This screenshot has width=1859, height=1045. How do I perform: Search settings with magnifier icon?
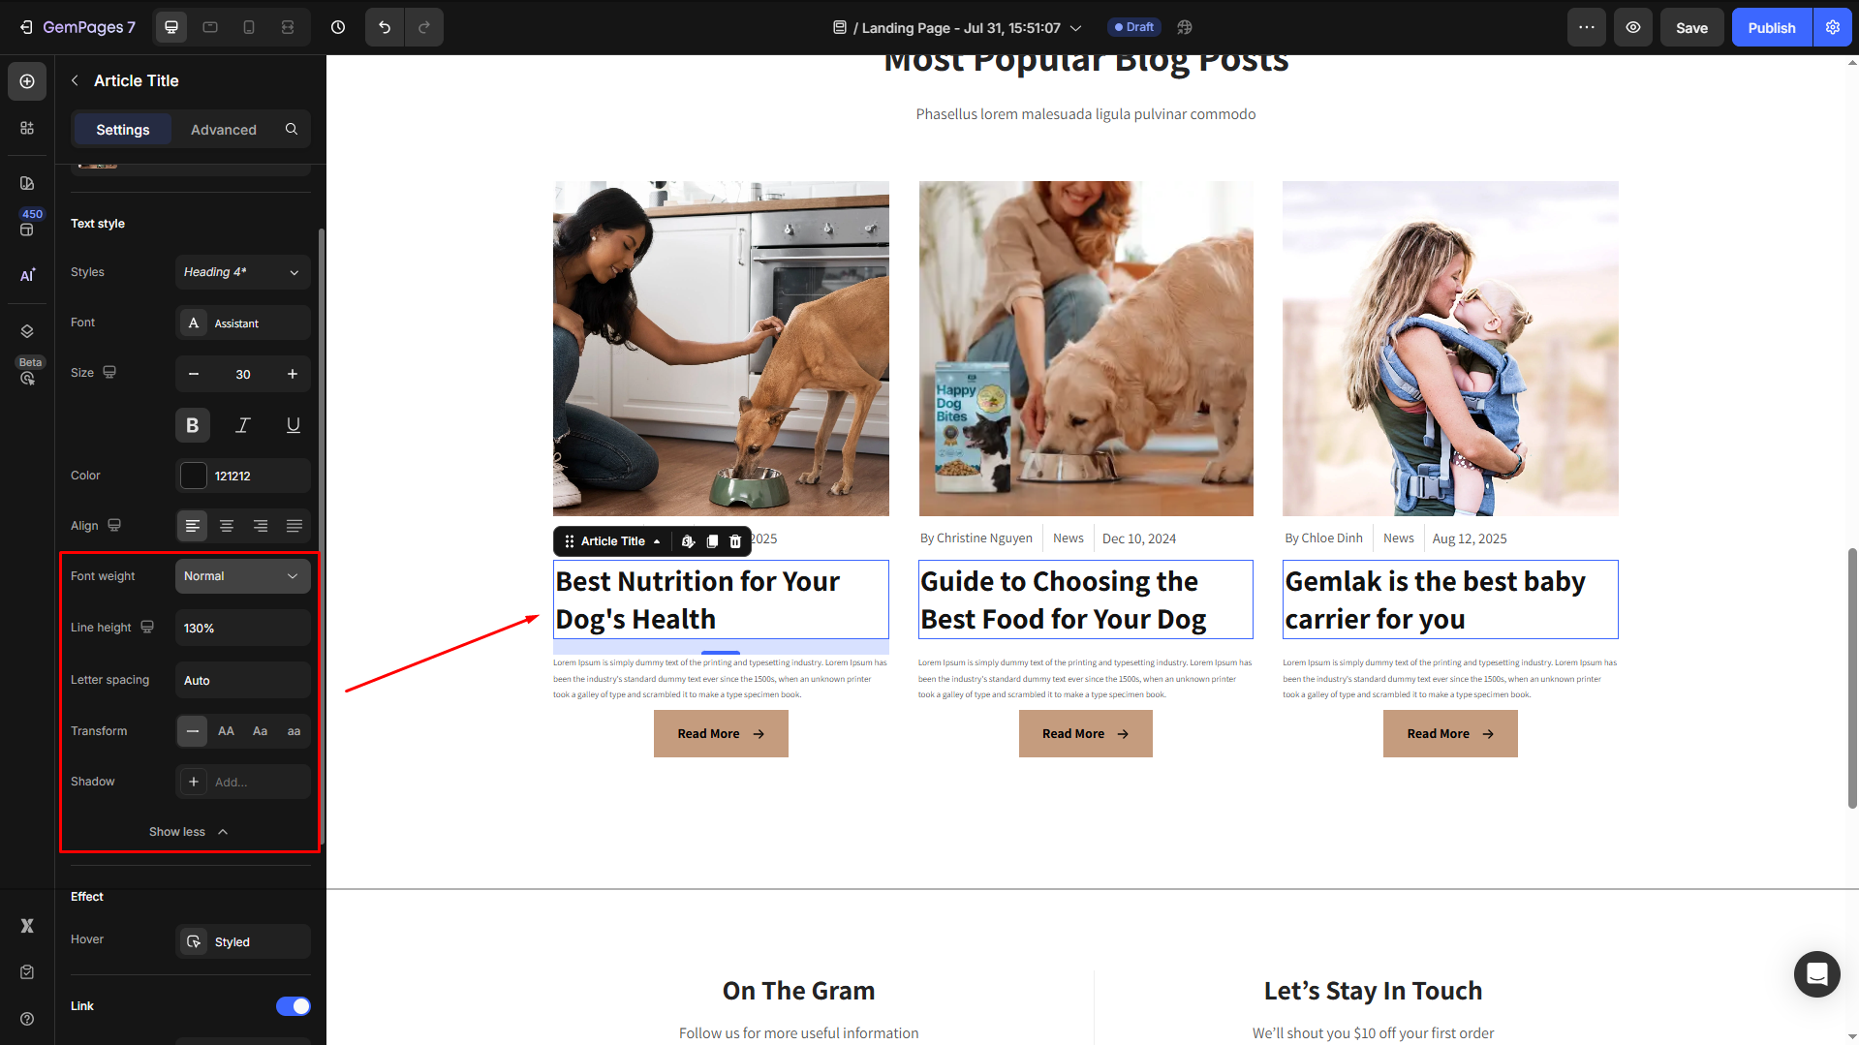tap(292, 129)
